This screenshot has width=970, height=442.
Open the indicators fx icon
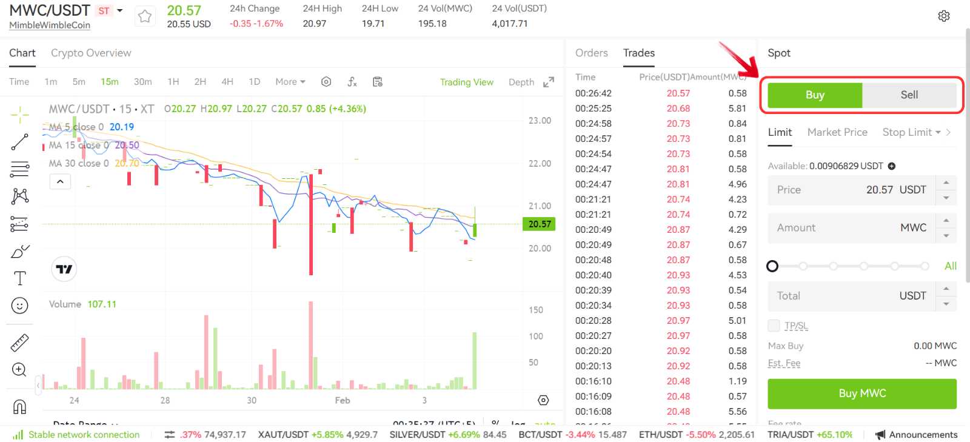pyautogui.click(x=352, y=82)
